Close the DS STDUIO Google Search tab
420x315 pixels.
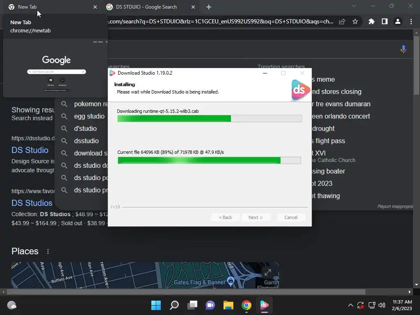click(193, 7)
